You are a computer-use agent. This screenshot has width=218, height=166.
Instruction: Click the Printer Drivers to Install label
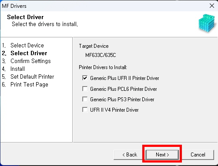[x=103, y=67]
